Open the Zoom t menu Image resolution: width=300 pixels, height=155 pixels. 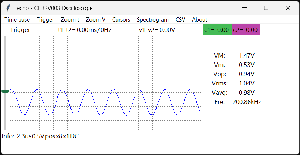pos(70,20)
